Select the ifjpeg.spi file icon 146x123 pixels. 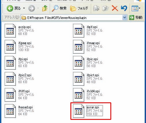coord(10,47)
